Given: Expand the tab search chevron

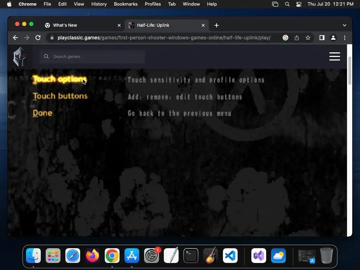Looking at the screenshot, I should click(345, 25).
